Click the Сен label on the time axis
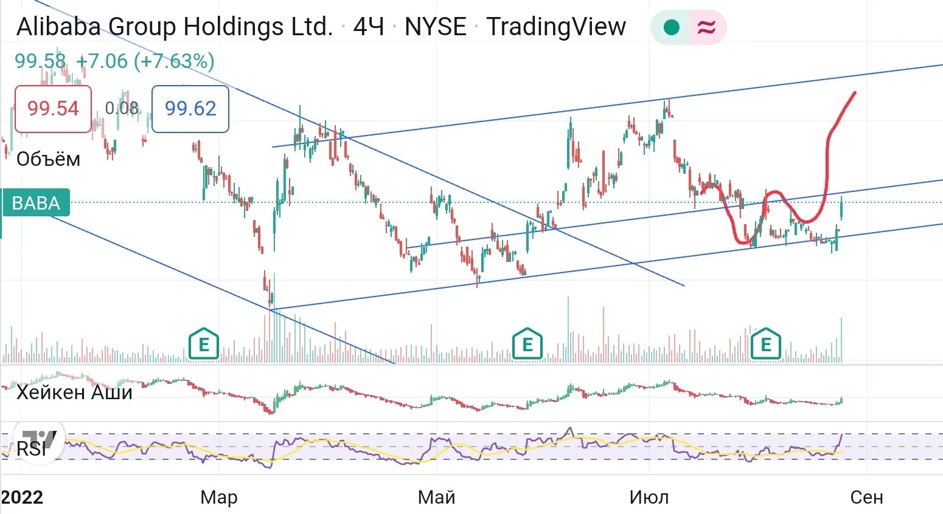This screenshot has height=514, width=943. pyautogui.click(x=866, y=498)
